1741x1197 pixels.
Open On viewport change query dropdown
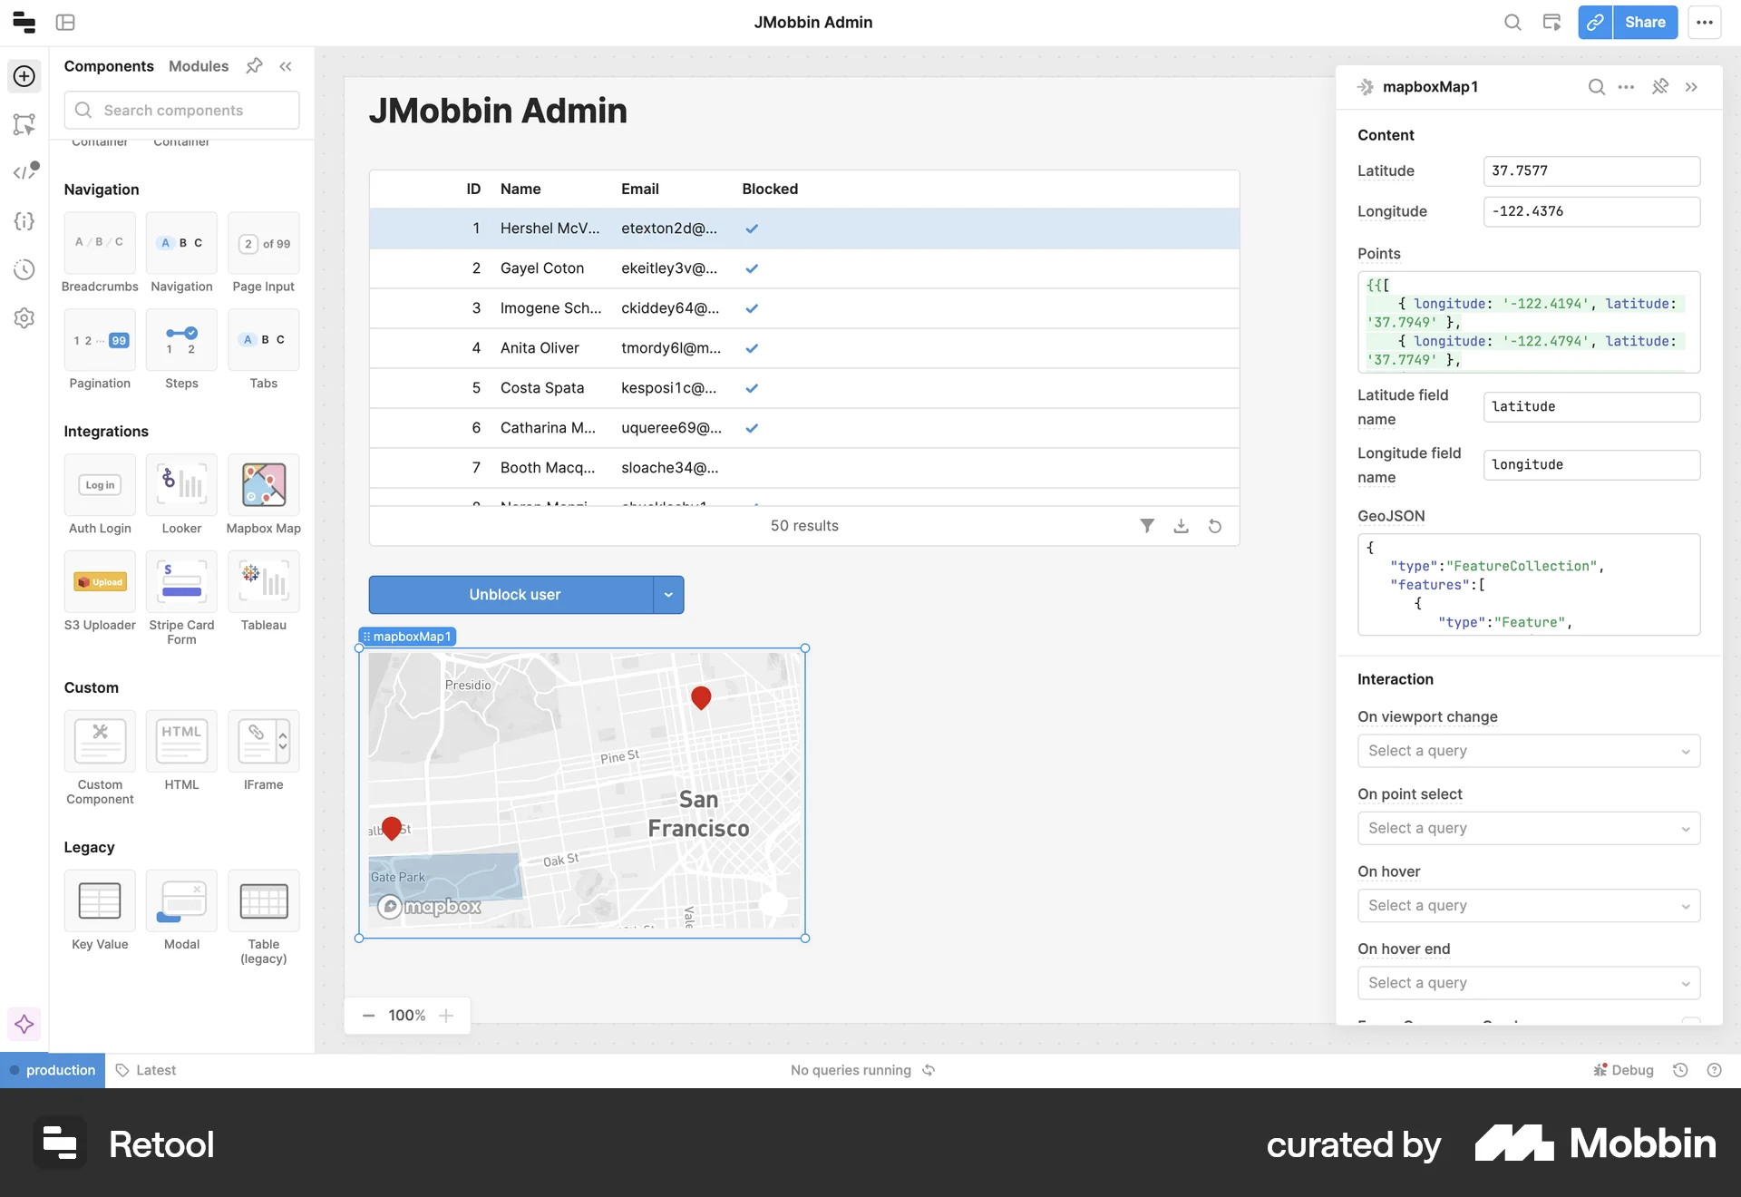[x=1528, y=751]
